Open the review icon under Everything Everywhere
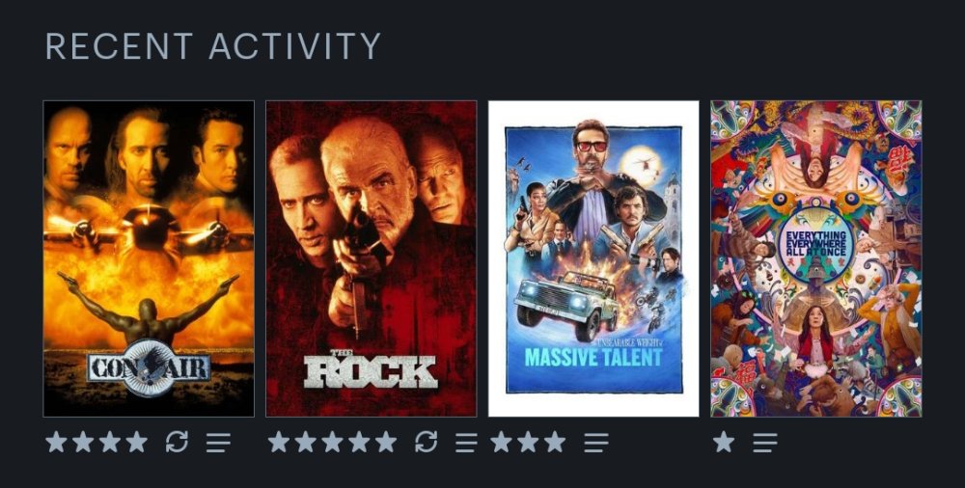This screenshot has width=965, height=488. [765, 443]
